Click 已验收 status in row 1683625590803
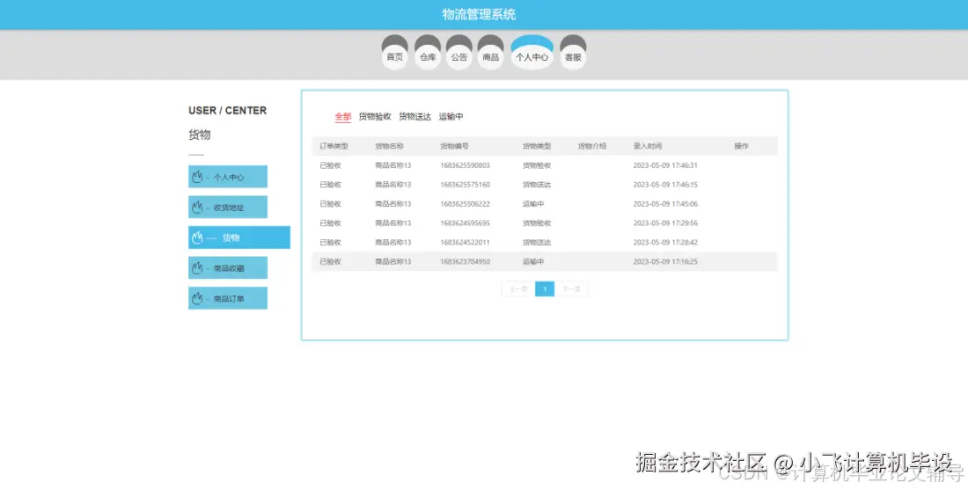The width and height of the screenshot is (968, 490). [330, 165]
